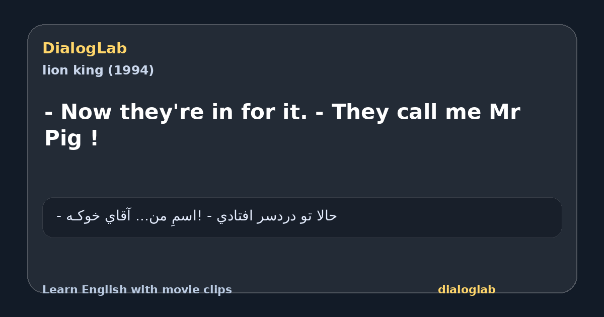The image size is (604, 317).
Task: Open the yellow "dialoglab" footer link
Action: click(x=467, y=290)
